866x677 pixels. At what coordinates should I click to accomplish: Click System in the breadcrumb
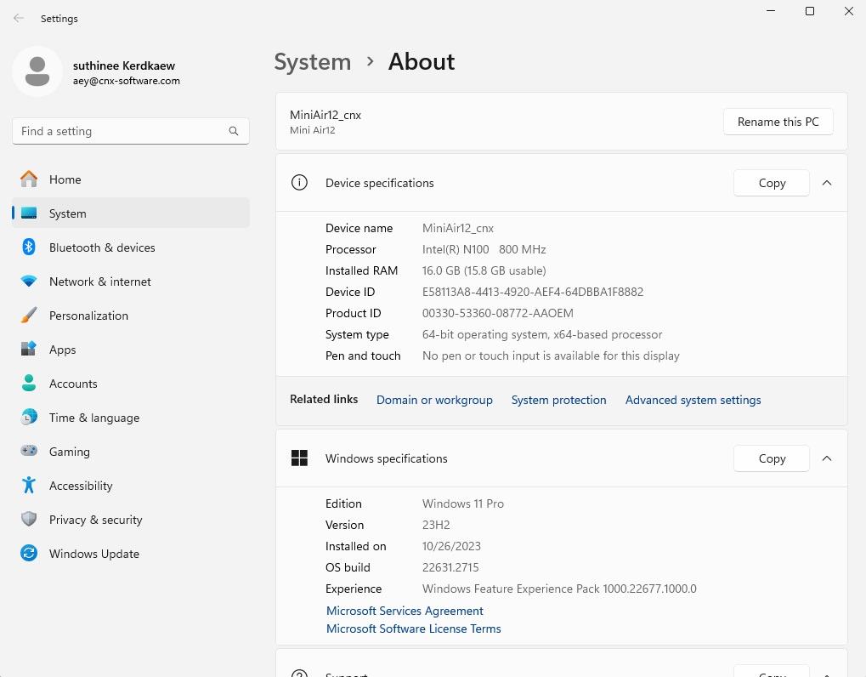click(313, 62)
